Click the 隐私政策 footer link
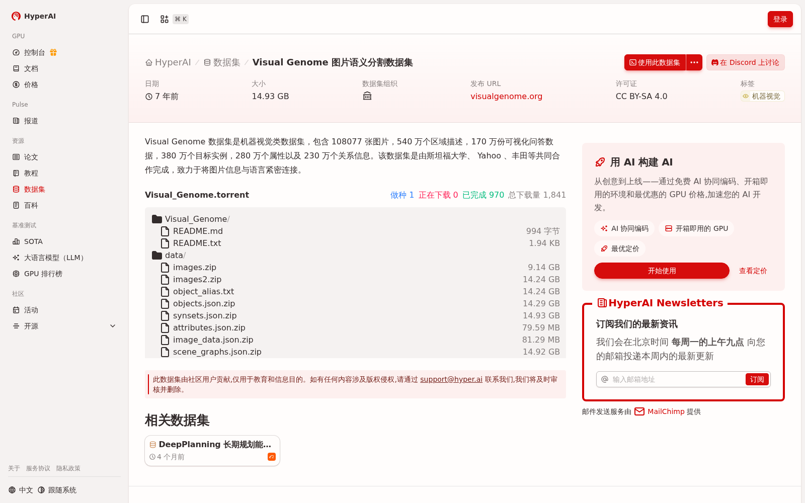This screenshot has height=503, width=805. (x=68, y=468)
